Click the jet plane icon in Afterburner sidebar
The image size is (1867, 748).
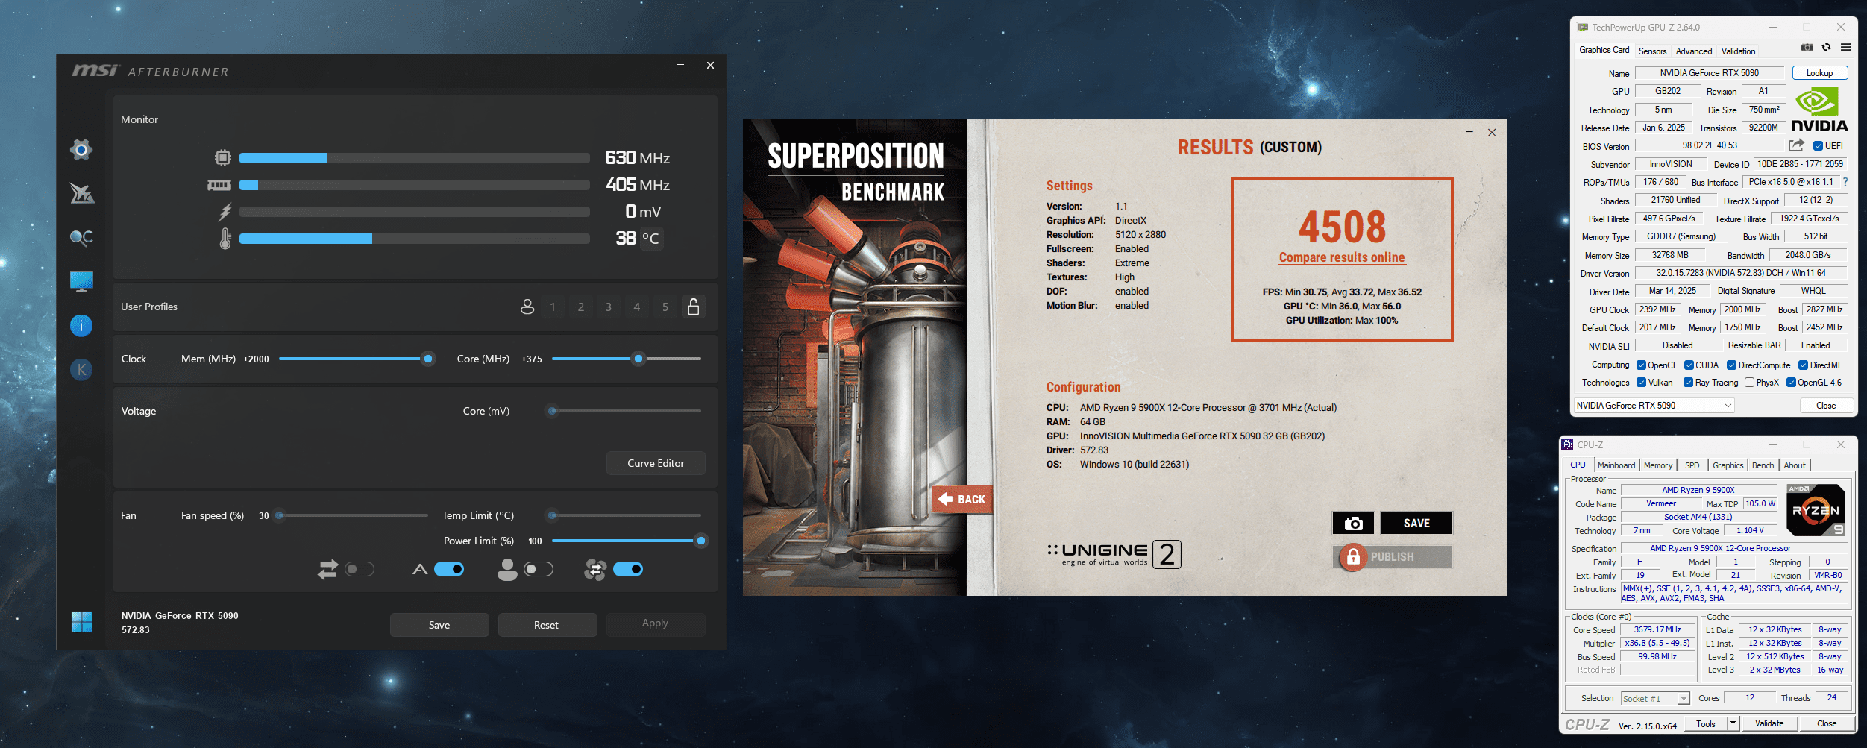[81, 193]
